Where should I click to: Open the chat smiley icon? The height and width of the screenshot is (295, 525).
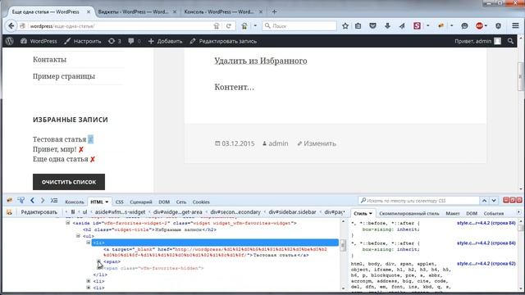(x=464, y=25)
